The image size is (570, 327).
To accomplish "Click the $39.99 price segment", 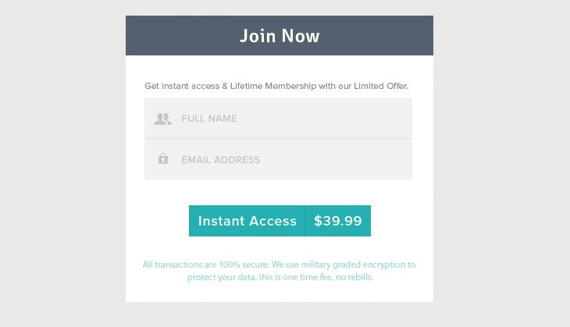I will point(338,221).
